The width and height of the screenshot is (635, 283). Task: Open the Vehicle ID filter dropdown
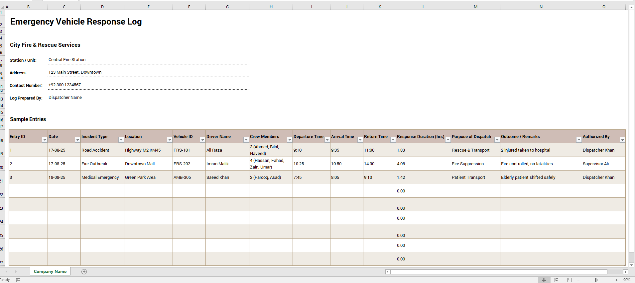tap(202, 140)
